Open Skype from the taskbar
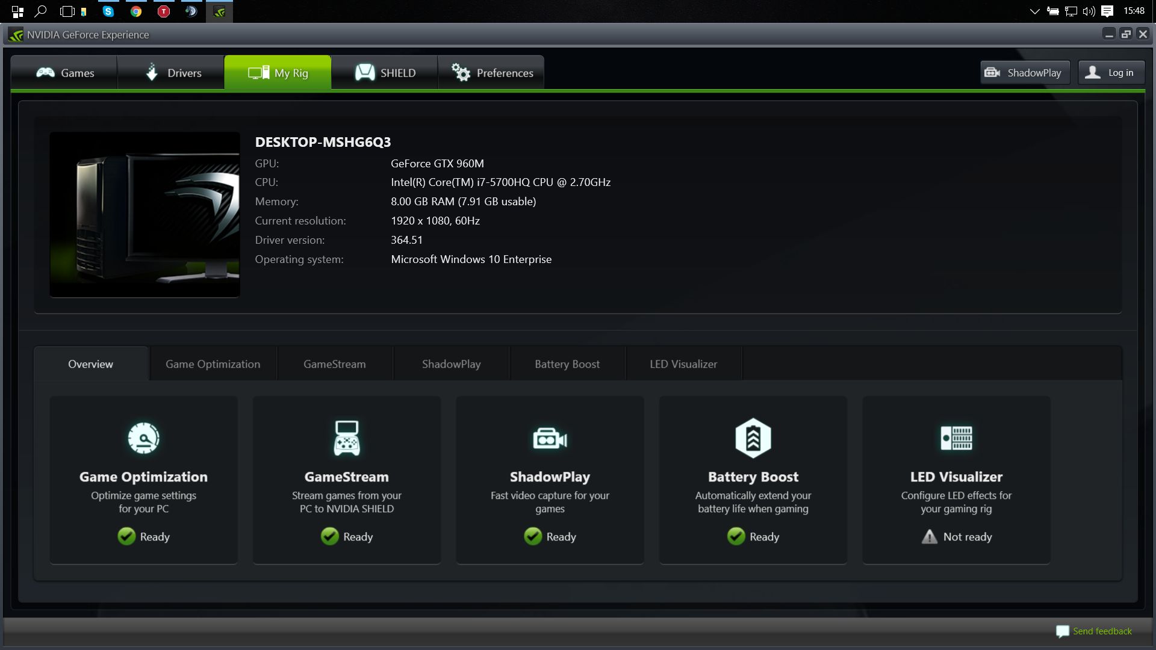This screenshot has height=650, width=1156. [x=108, y=11]
